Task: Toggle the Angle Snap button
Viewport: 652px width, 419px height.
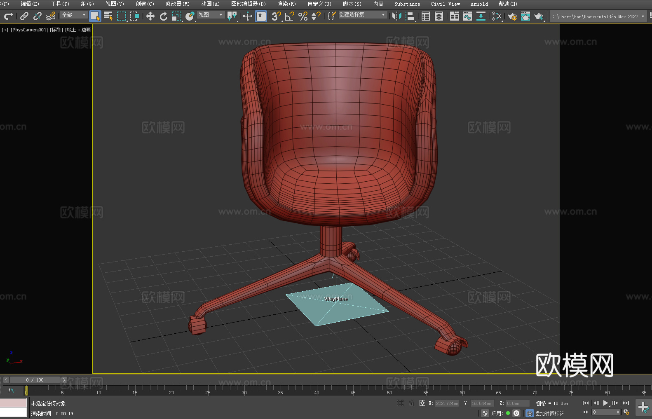Action: pyautogui.click(x=290, y=16)
